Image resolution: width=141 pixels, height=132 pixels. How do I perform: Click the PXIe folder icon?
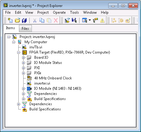[x=29, y=73]
